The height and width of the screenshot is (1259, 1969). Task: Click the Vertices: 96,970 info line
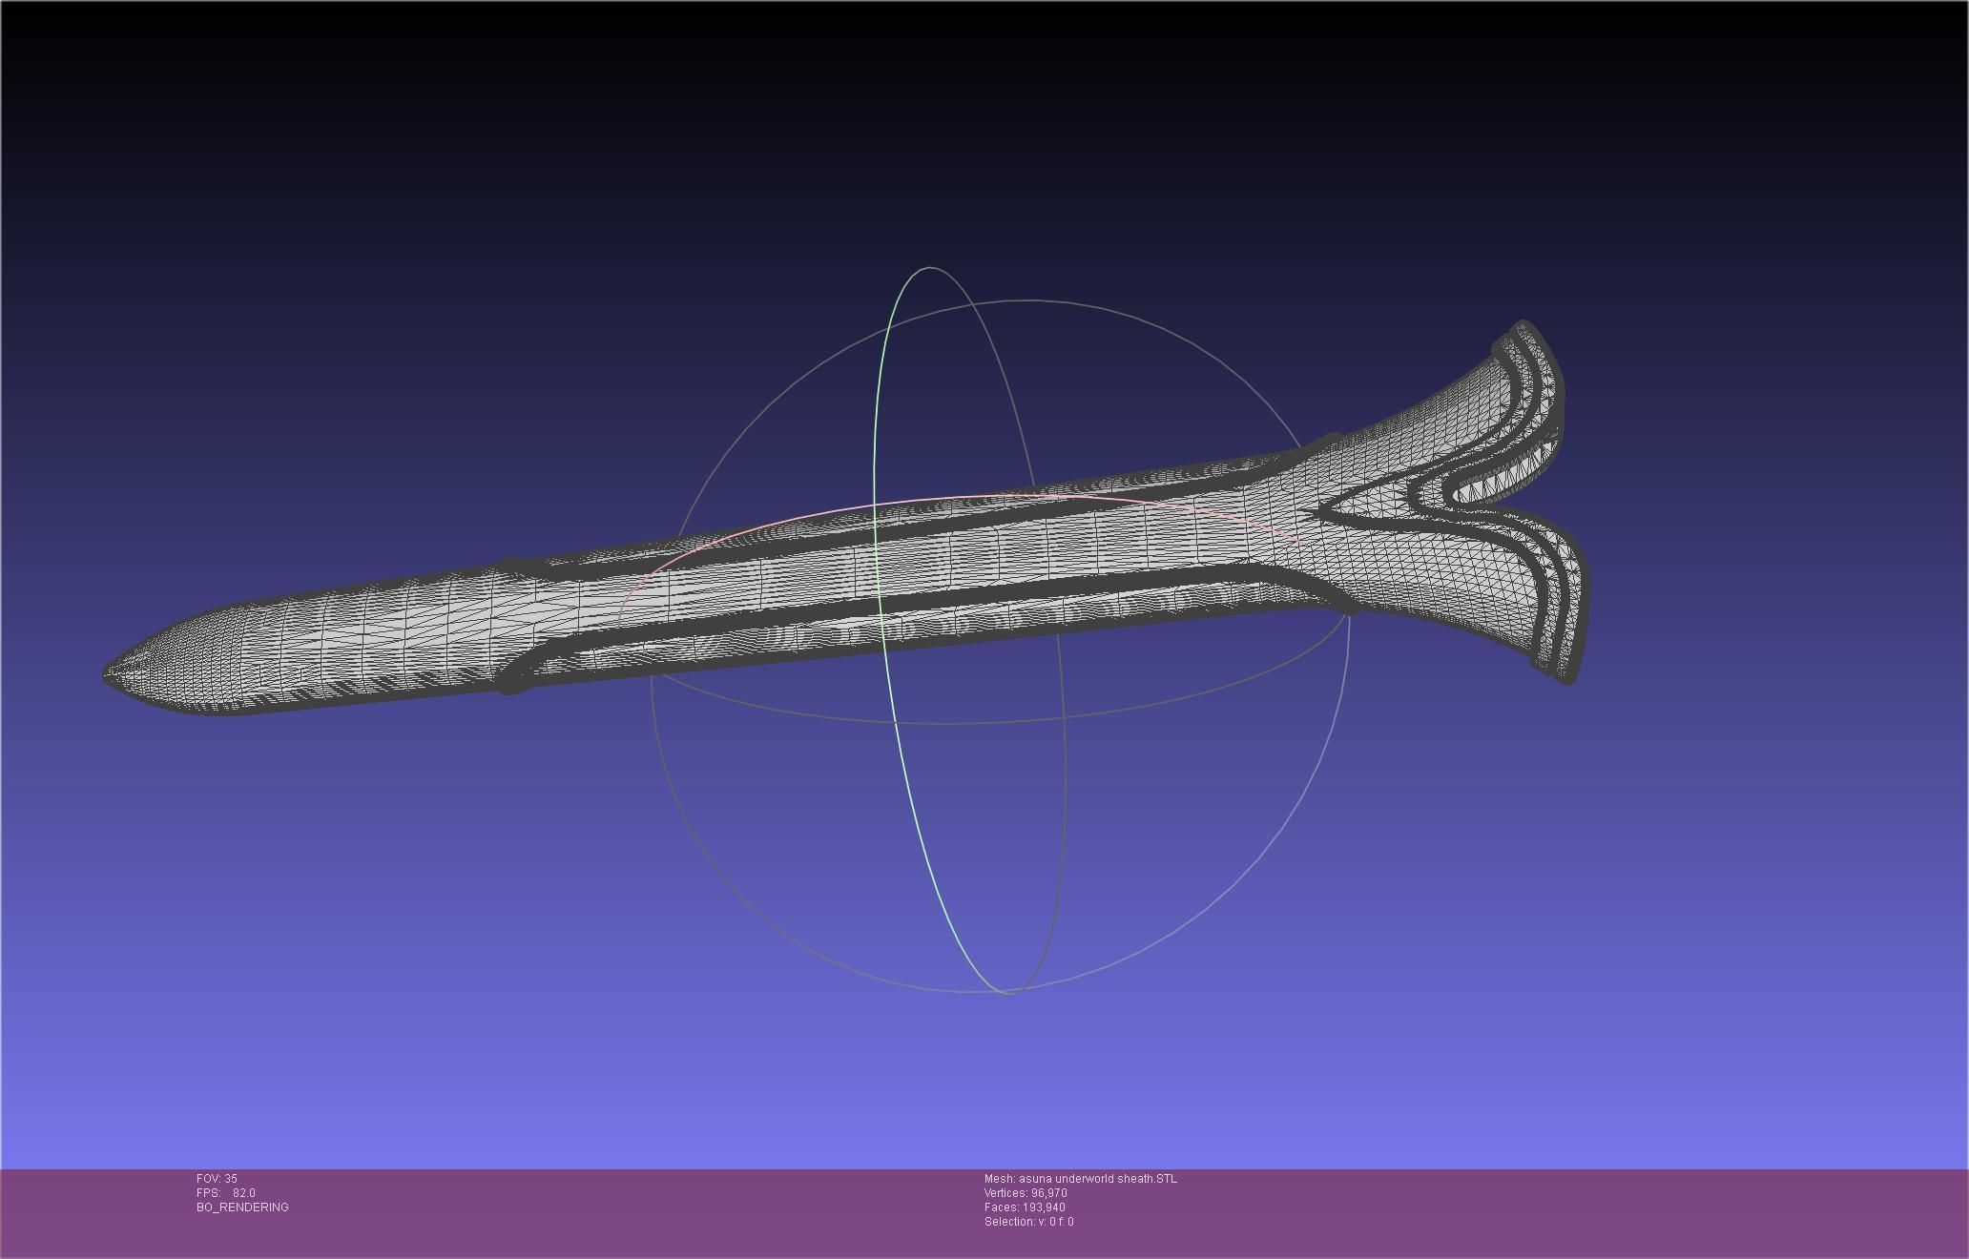click(x=1026, y=1193)
